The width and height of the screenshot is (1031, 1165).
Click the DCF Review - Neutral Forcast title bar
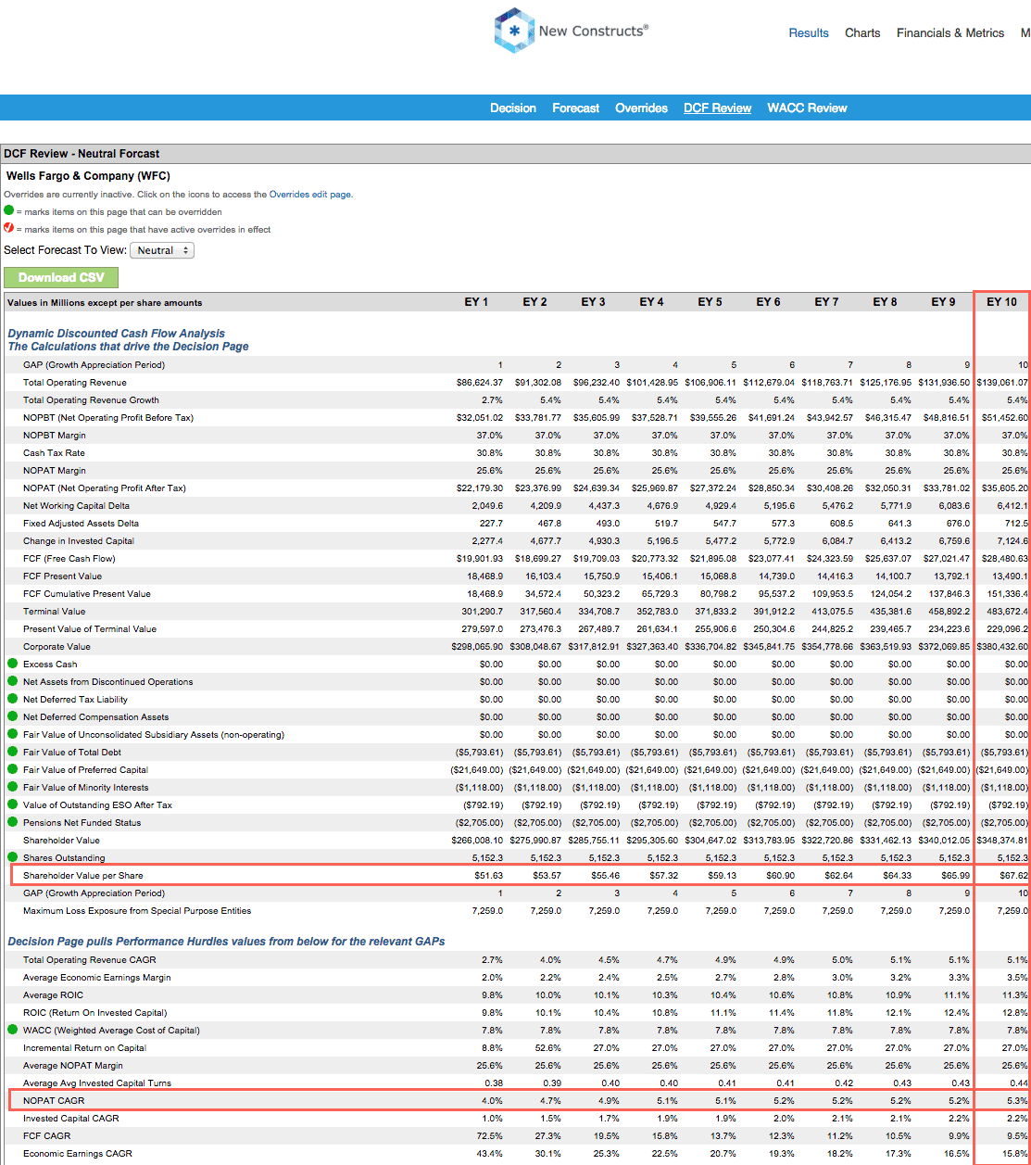point(515,154)
